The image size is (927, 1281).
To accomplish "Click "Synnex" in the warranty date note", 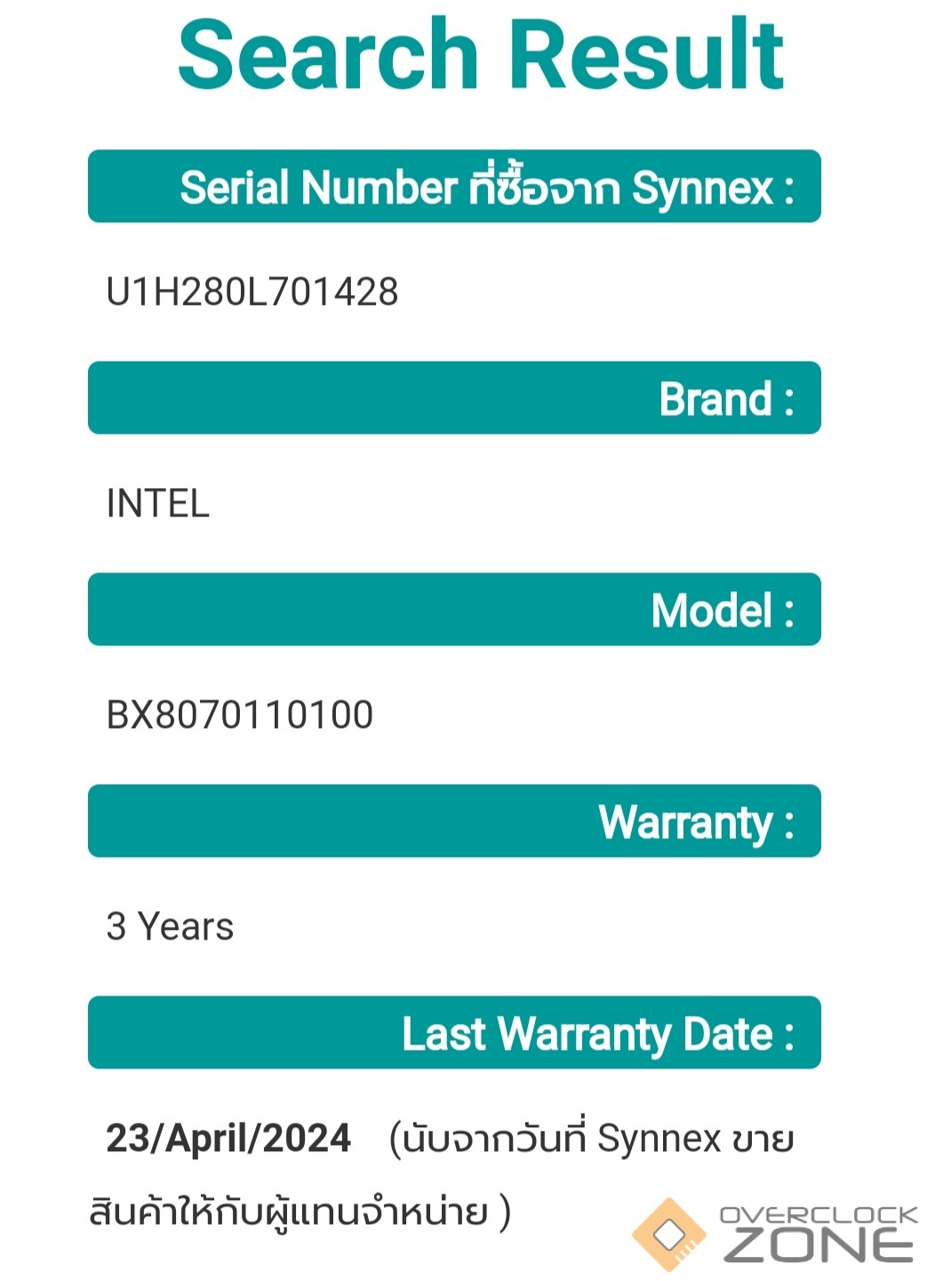I will pos(659,1140).
